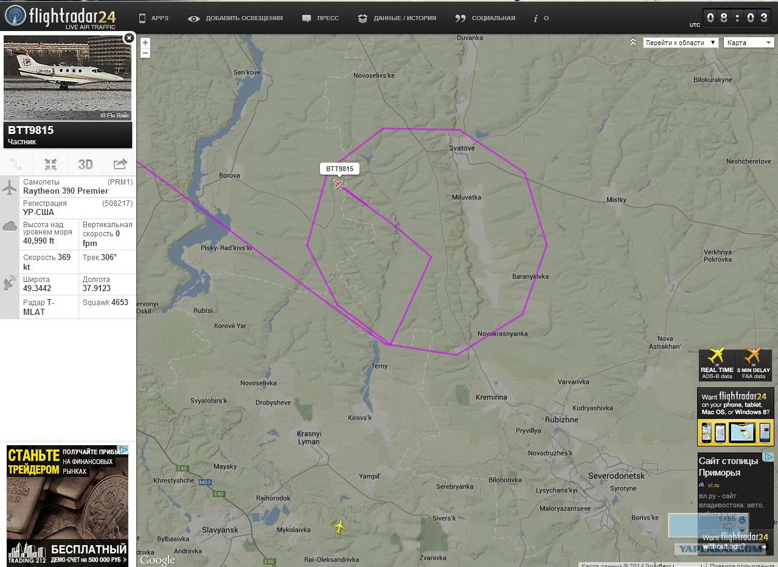This screenshot has height=567, width=778.
Task: Open the 'Данные / История' menu
Action: tap(397, 18)
